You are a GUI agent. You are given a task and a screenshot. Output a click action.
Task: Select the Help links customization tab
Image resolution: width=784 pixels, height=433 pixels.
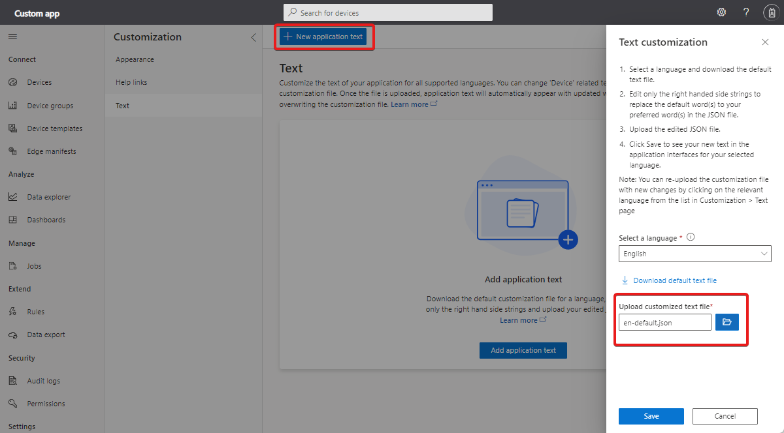pyautogui.click(x=131, y=82)
